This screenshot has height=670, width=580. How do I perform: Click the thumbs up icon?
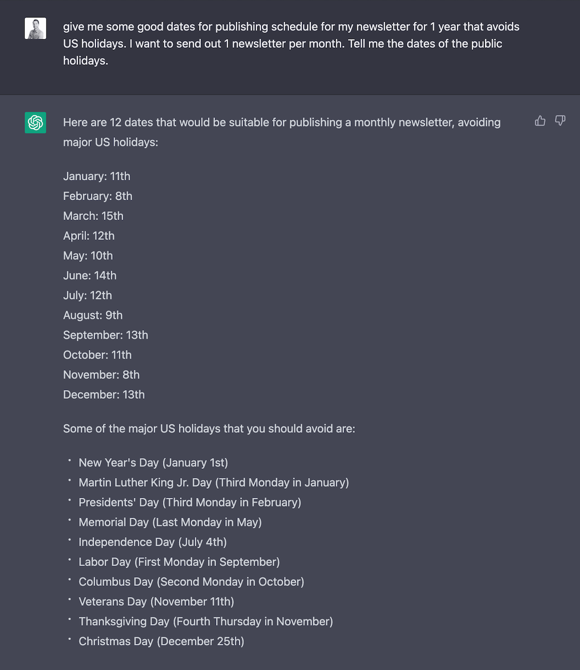coord(540,121)
